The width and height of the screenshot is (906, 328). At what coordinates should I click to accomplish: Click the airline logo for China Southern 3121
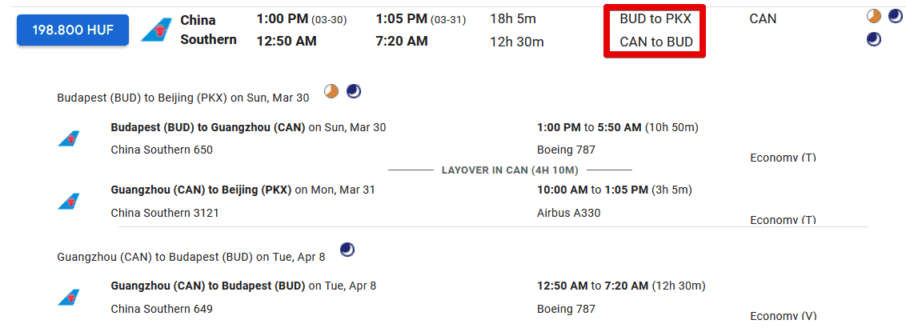click(69, 201)
